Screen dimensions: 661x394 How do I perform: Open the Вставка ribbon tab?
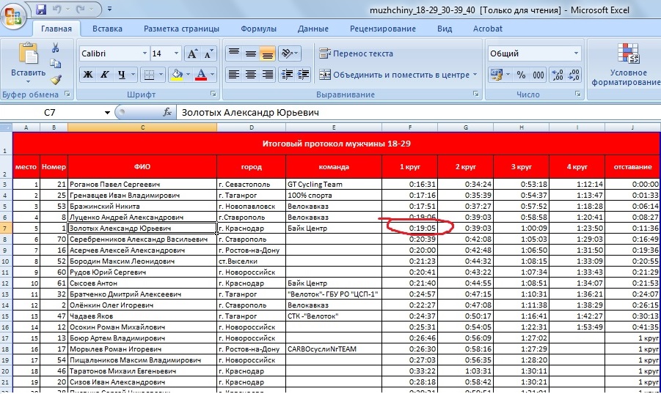107,29
